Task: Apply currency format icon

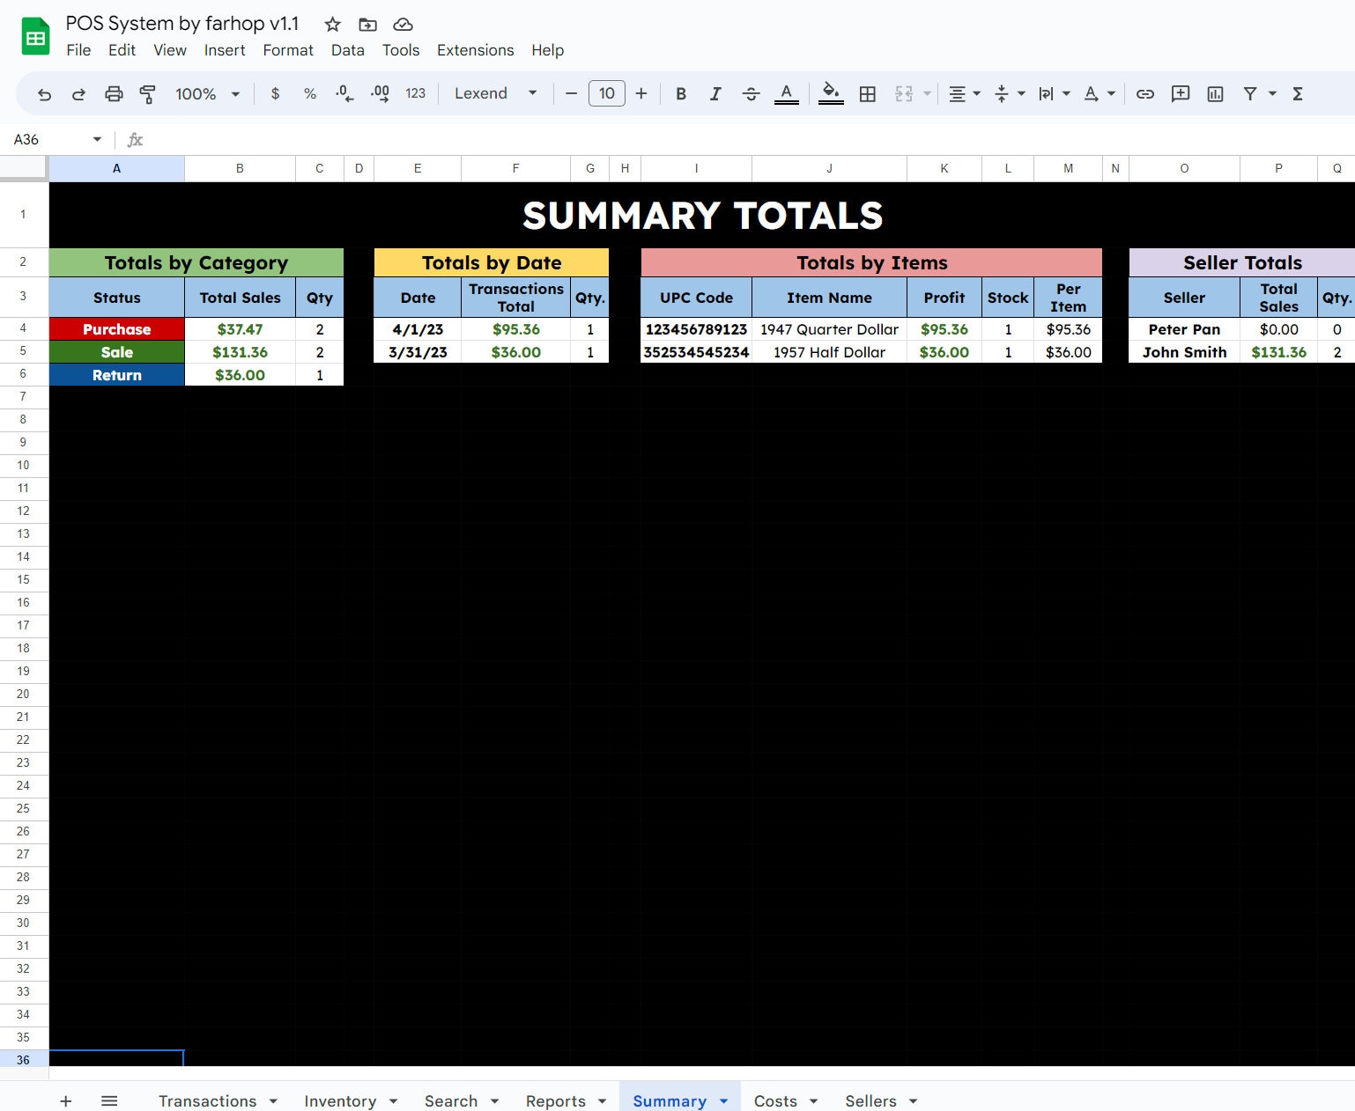Action: tap(276, 93)
